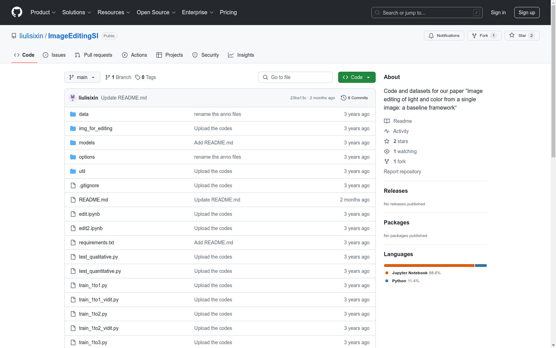The height and width of the screenshot is (348, 556).
Task: Open the liulisixin owner profile link
Action: click(31, 36)
